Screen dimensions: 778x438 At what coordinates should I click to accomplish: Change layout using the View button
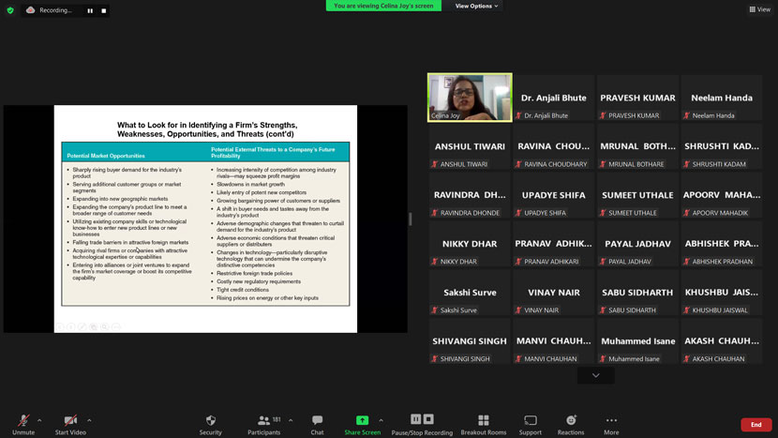click(x=759, y=9)
